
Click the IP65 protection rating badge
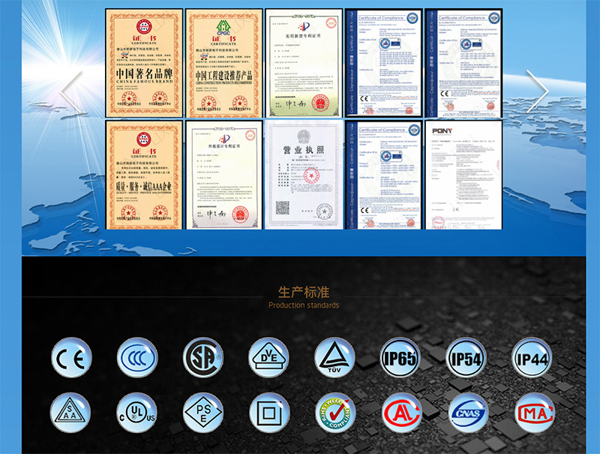(x=400, y=357)
